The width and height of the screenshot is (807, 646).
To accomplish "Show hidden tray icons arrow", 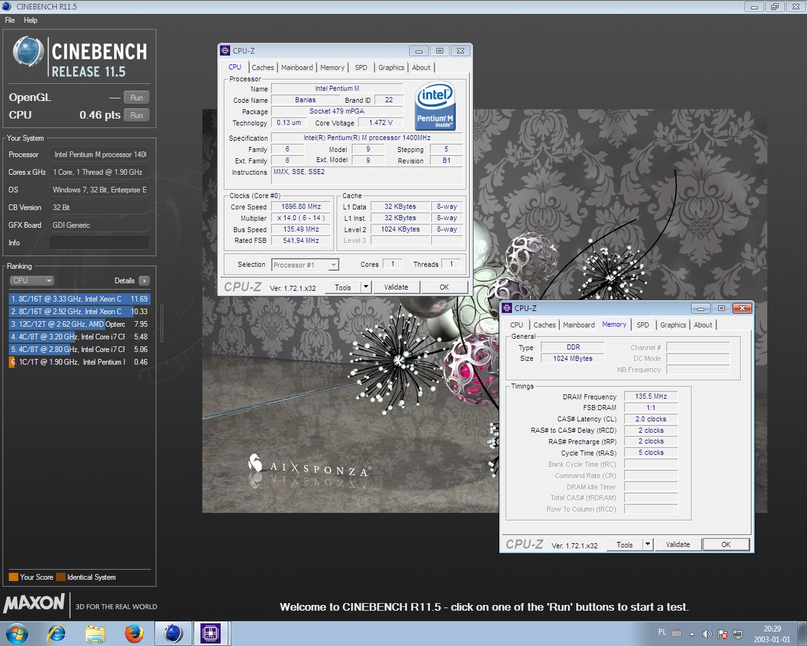I will [692, 633].
